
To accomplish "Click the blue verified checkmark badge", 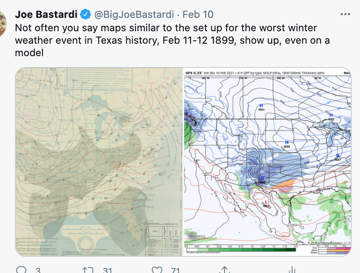I will pyautogui.click(x=86, y=15).
